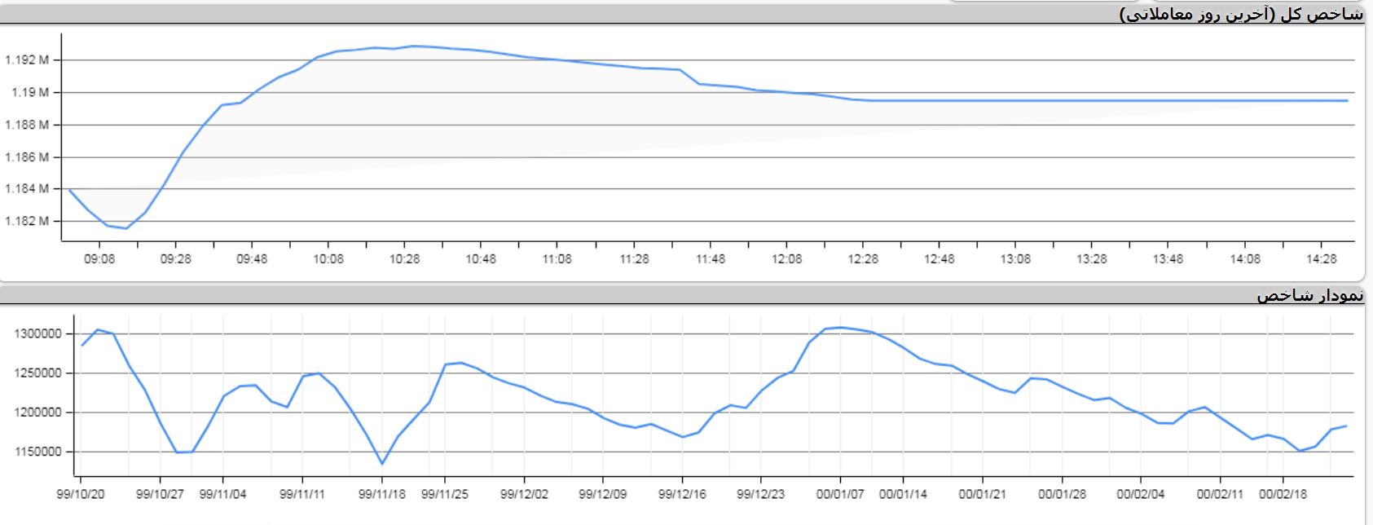
Task: Click the نمودار شاخص panel header title
Action: [x=1309, y=295]
